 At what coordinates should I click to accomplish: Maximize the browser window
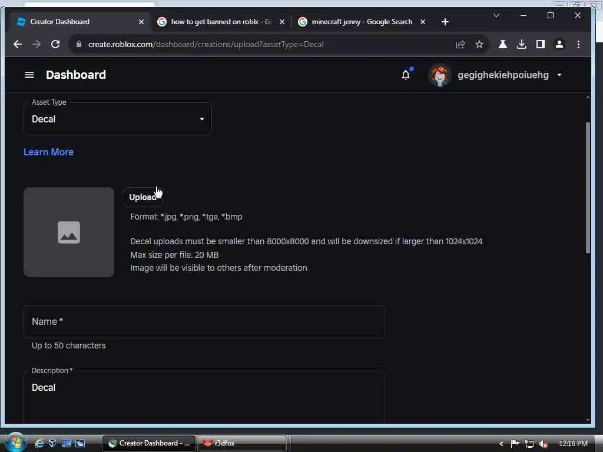(551, 15)
